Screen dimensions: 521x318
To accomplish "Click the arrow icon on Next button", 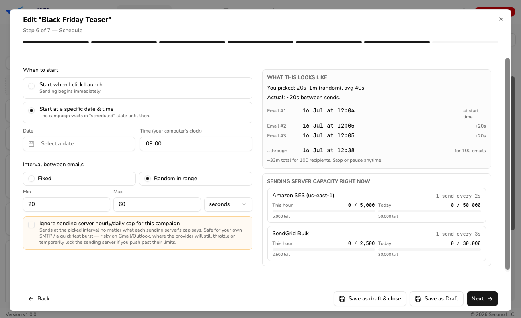I will point(490,299).
